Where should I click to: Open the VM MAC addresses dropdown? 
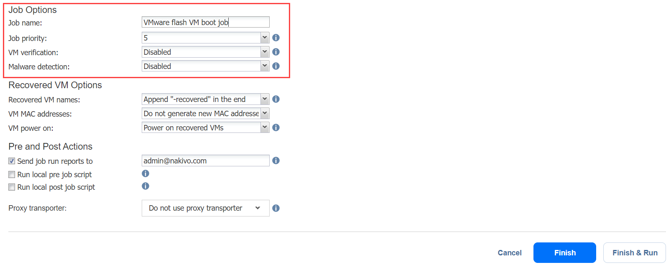tap(205, 113)
